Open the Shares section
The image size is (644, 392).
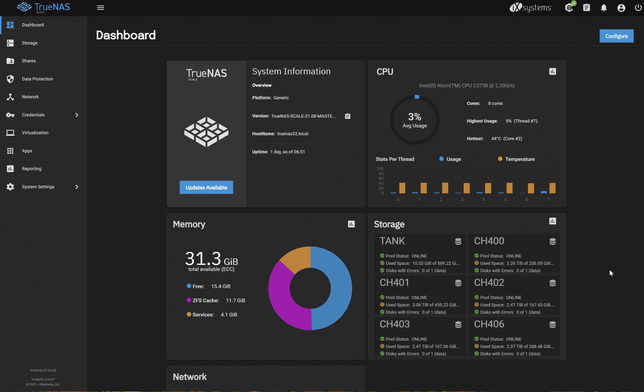click(29, 61)
